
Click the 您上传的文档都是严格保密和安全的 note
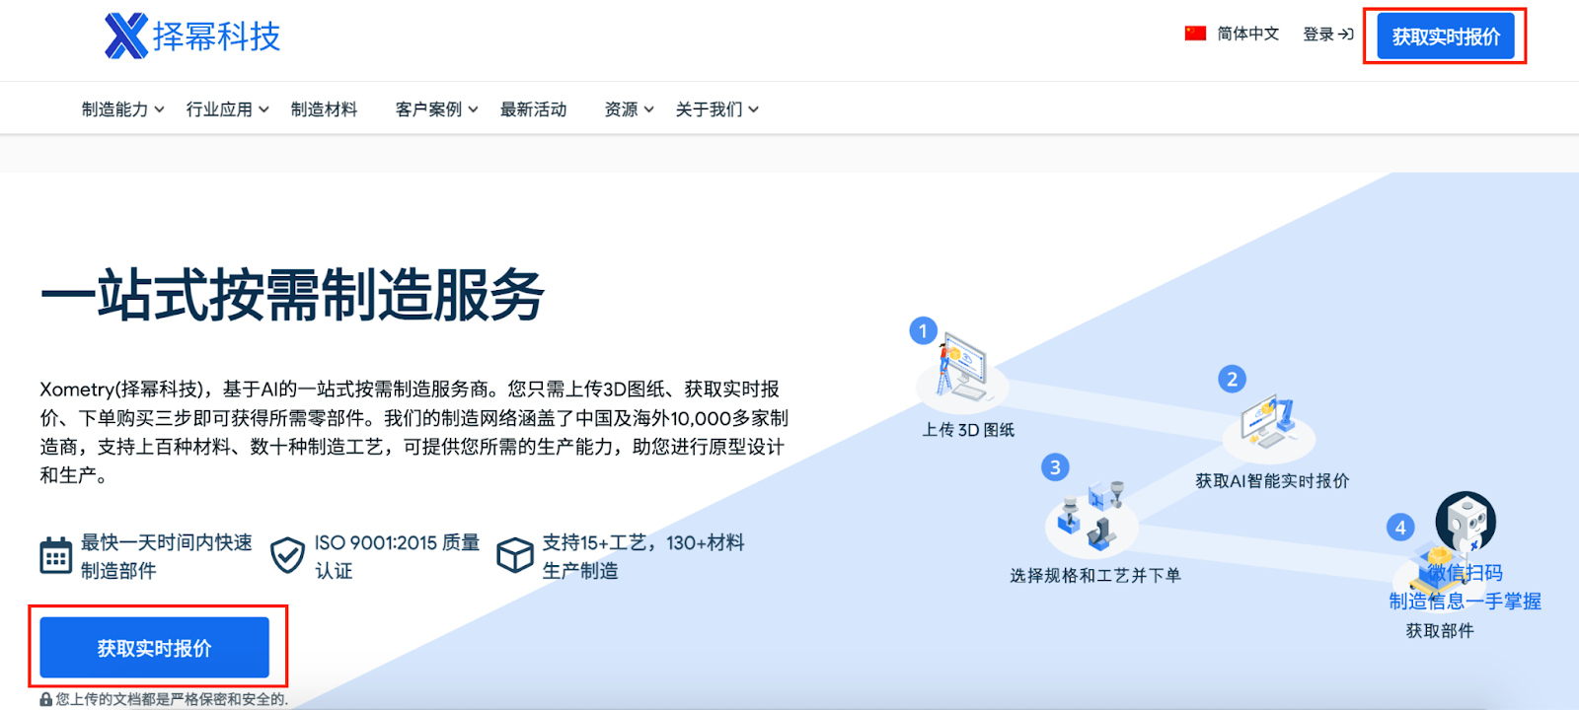point(172,699)
